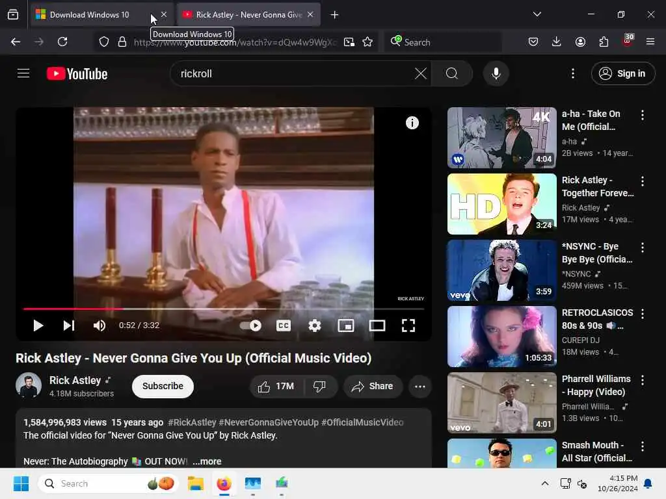
Task: Open Firefox account icon
Action: click(x=580, y=42)
